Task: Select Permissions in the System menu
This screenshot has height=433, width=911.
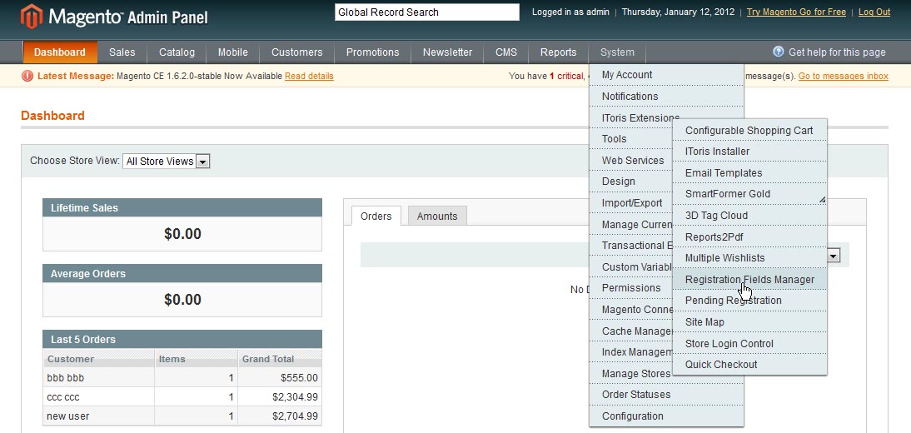Action: [631, 288]
